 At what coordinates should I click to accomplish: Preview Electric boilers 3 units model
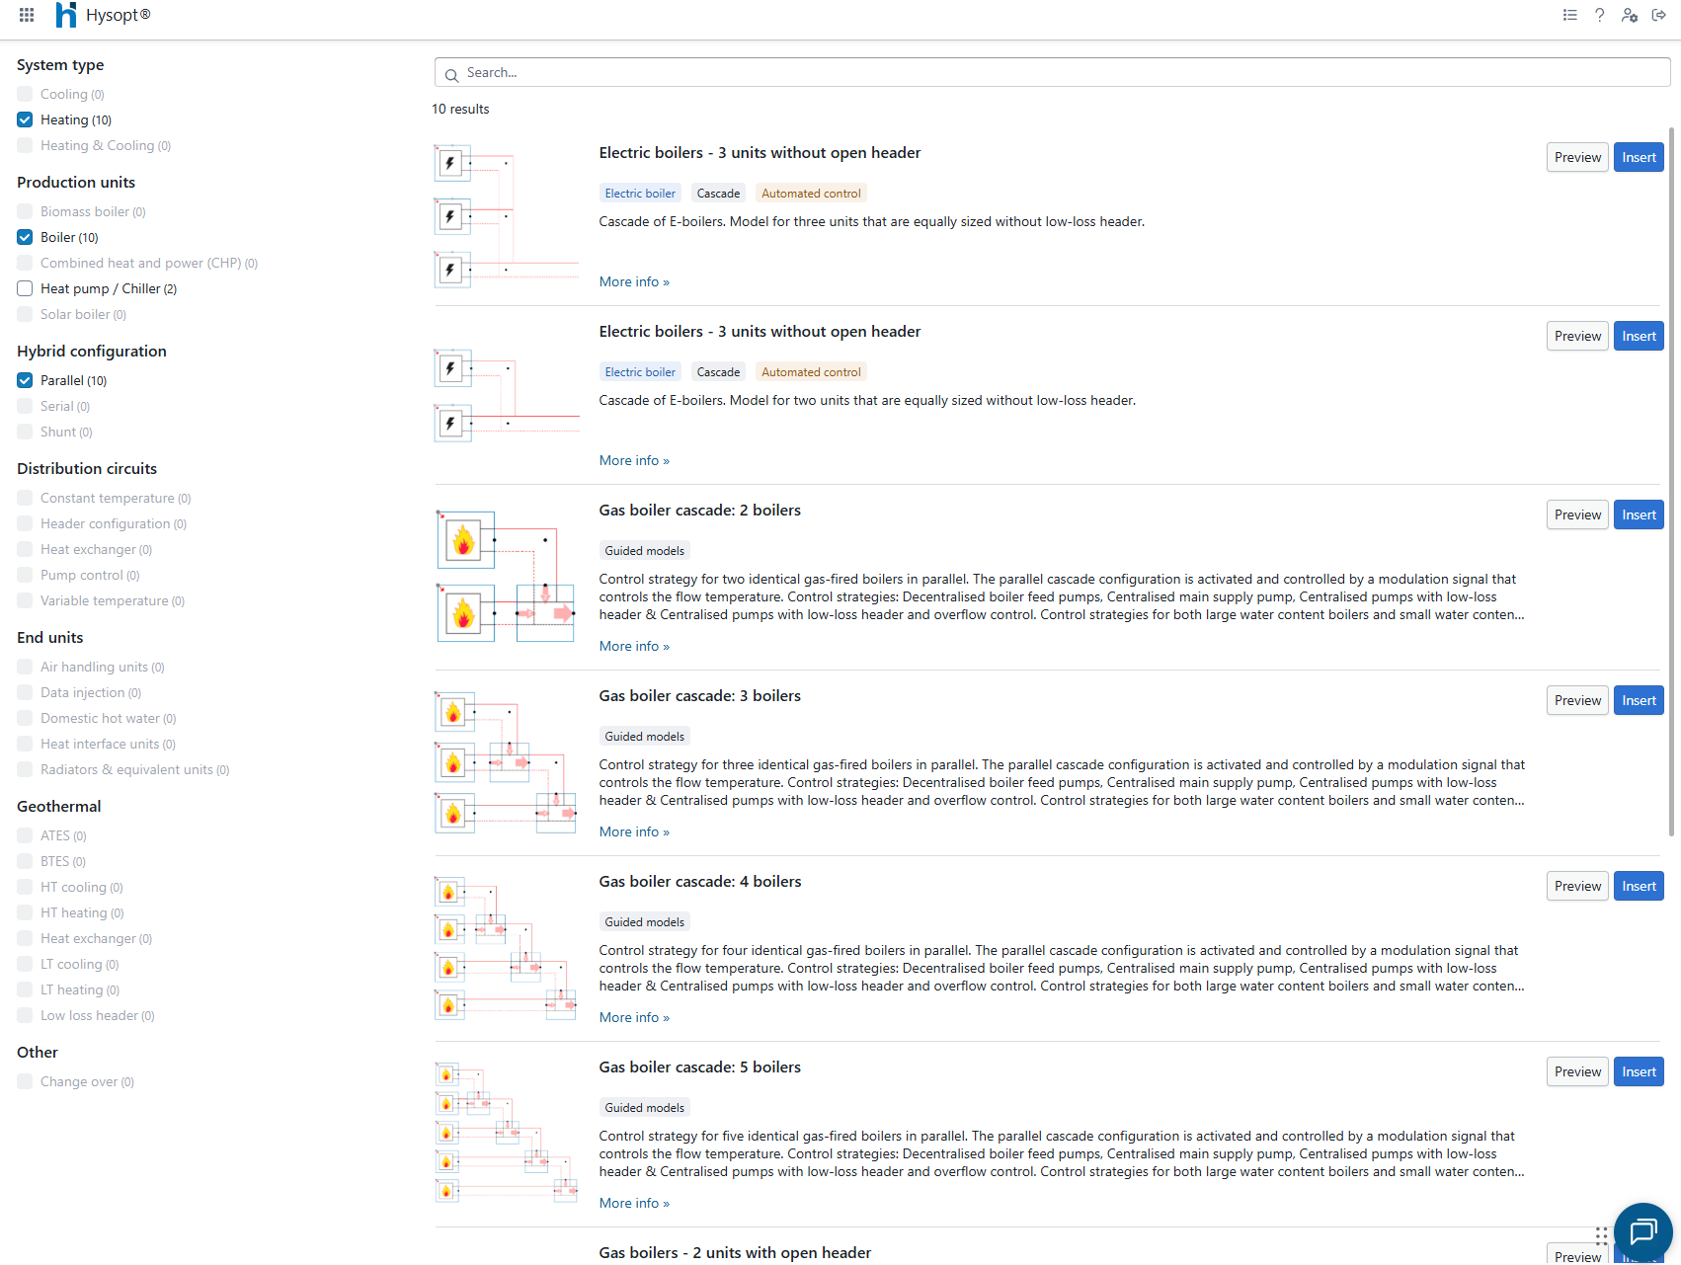1577,157
